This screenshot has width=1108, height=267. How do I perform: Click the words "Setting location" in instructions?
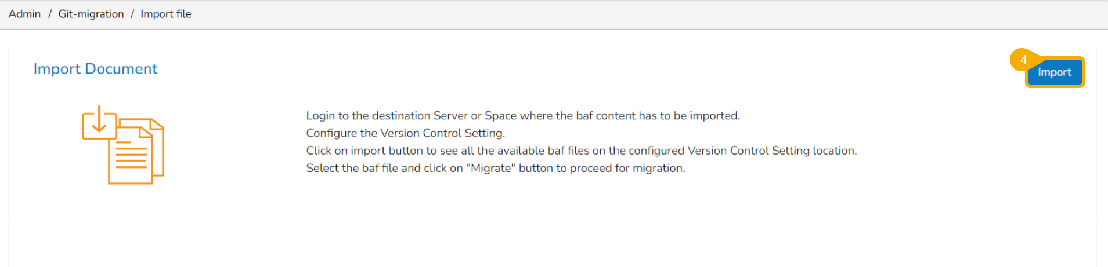pos(813,151)
